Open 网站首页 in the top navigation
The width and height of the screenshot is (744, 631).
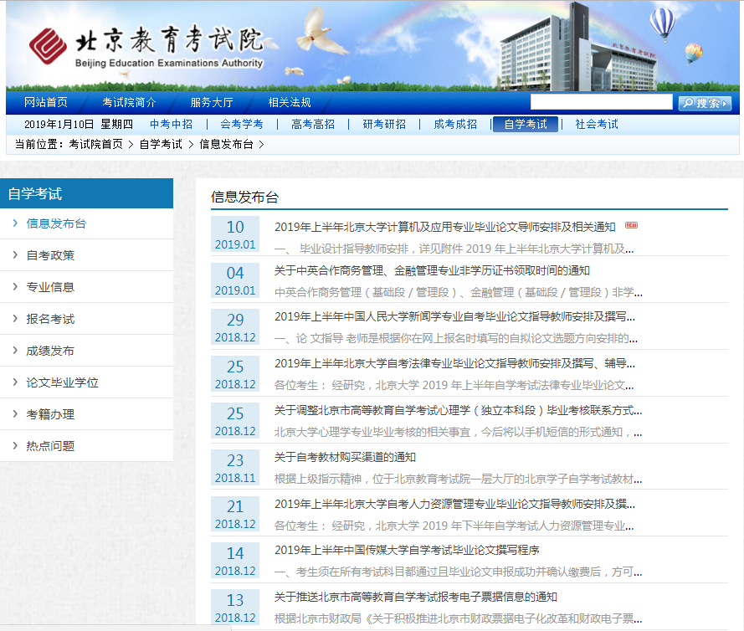tap(46, 103)
